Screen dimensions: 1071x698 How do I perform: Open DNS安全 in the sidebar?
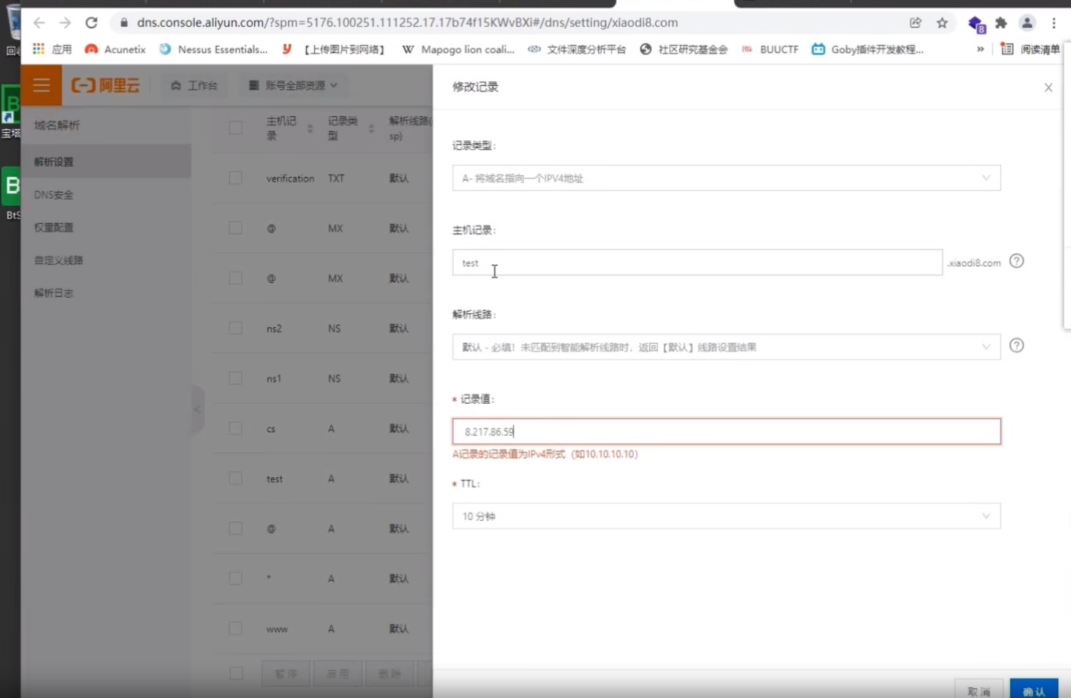tap(54, 194)
